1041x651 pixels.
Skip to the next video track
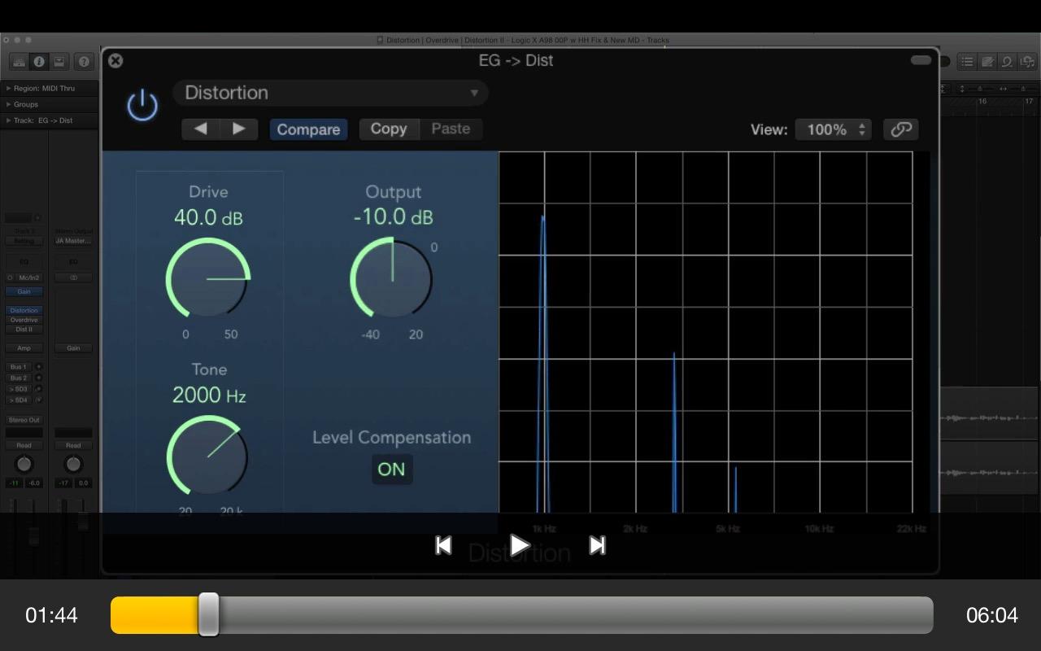[597, 545]
